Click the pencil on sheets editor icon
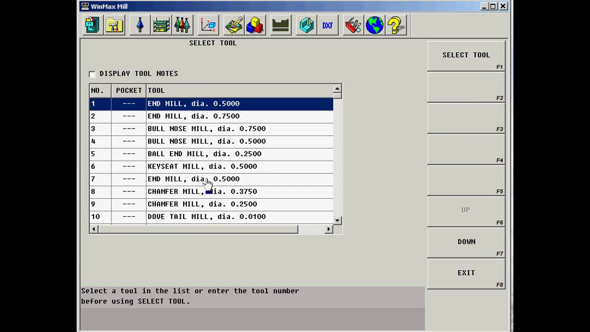Screen dimensions: 590x332 234,25
